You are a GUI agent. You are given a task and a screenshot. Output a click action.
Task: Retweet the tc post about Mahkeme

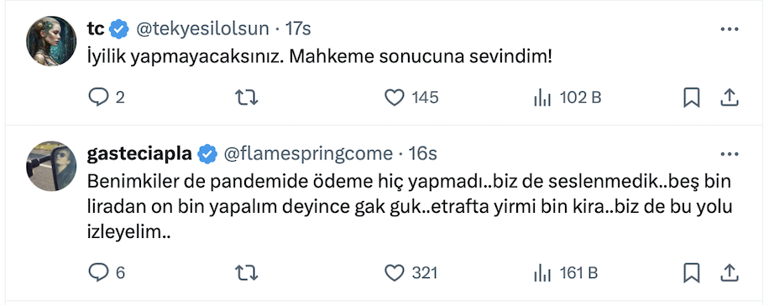pos(246,98)
